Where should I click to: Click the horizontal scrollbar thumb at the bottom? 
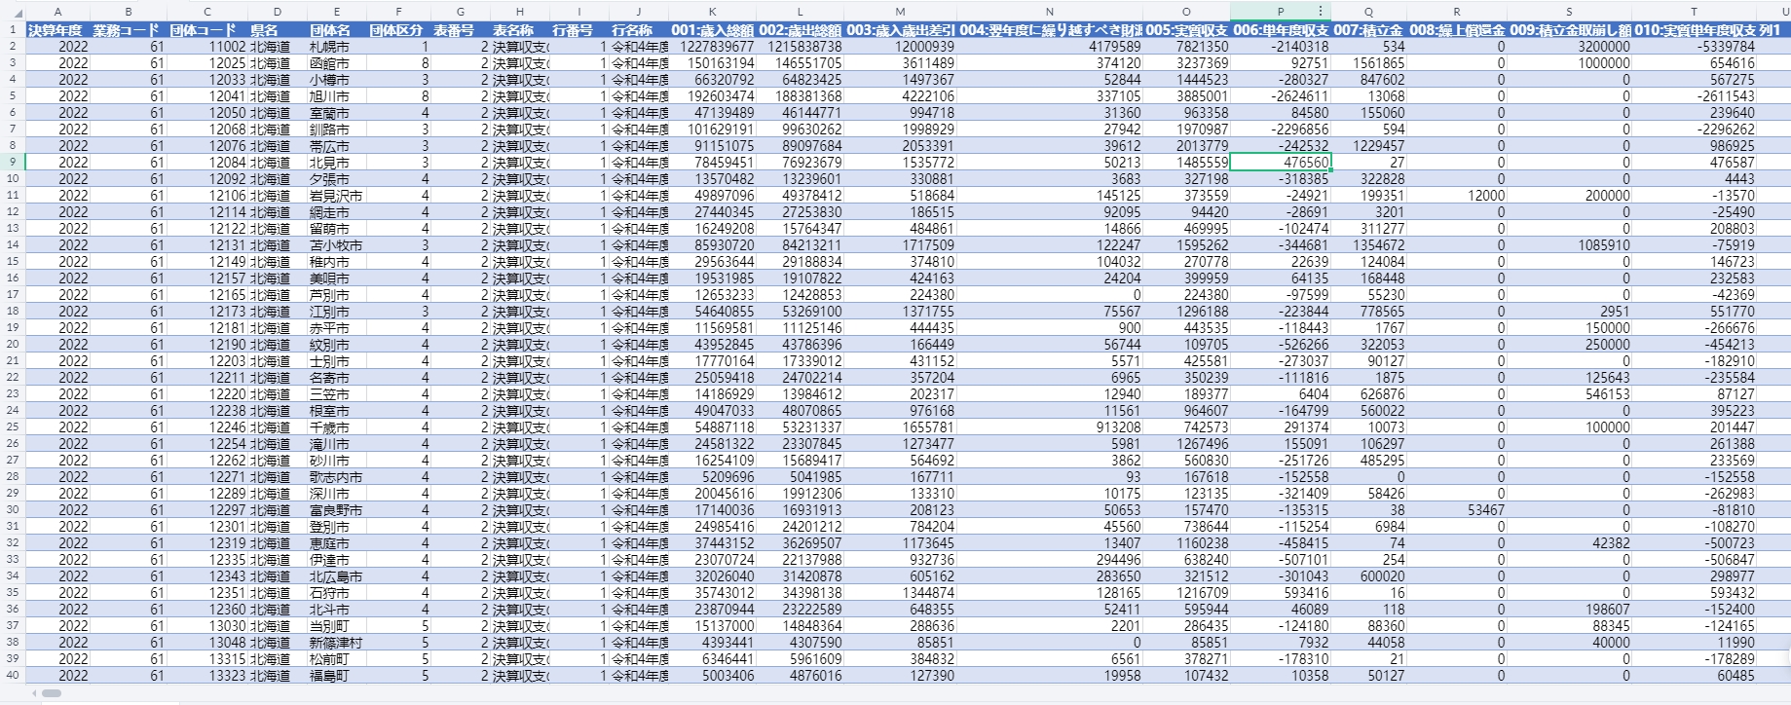52,693
